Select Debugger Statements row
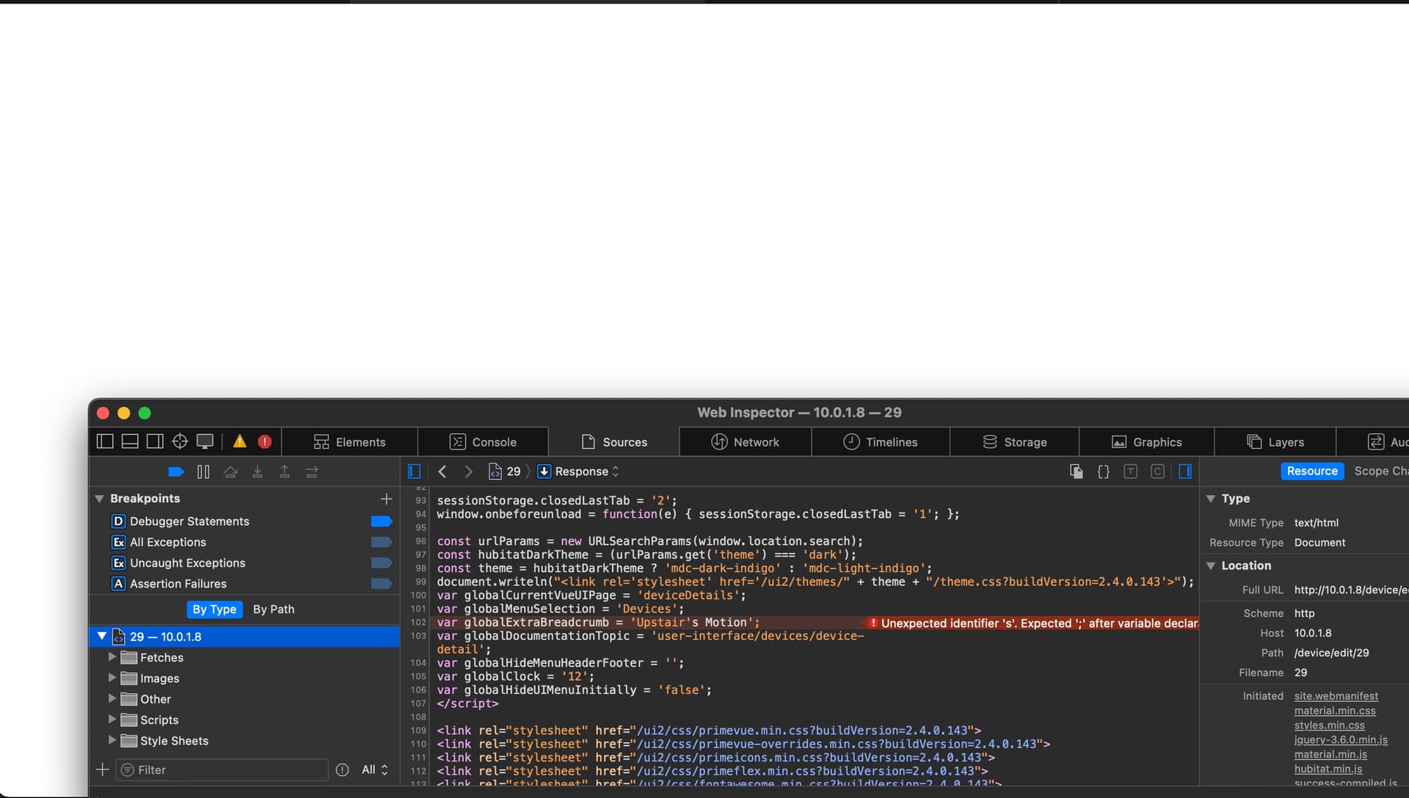This screenshot has width=1409, height=798. tap(244, 521)
